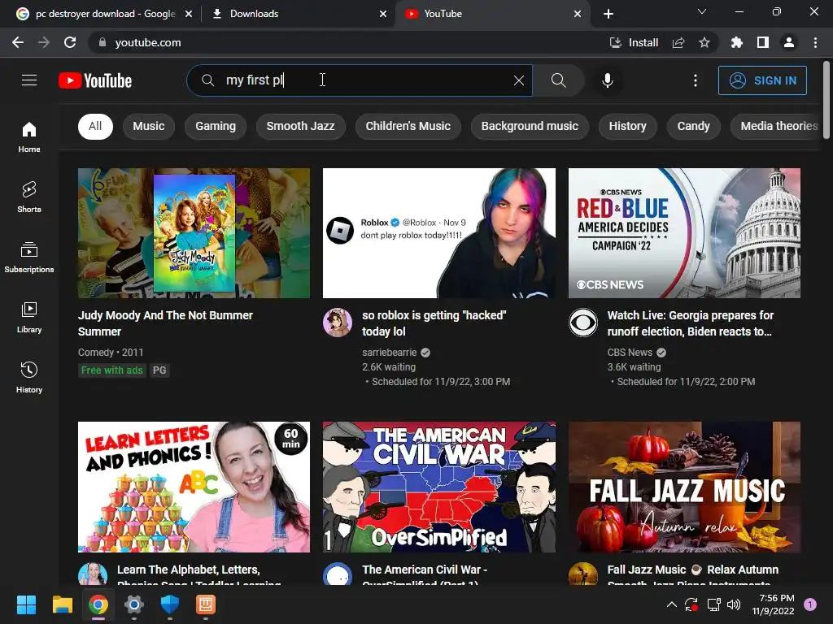
Task: Filter by Smooth Jazz chip
Action: (x=301, y=126)
